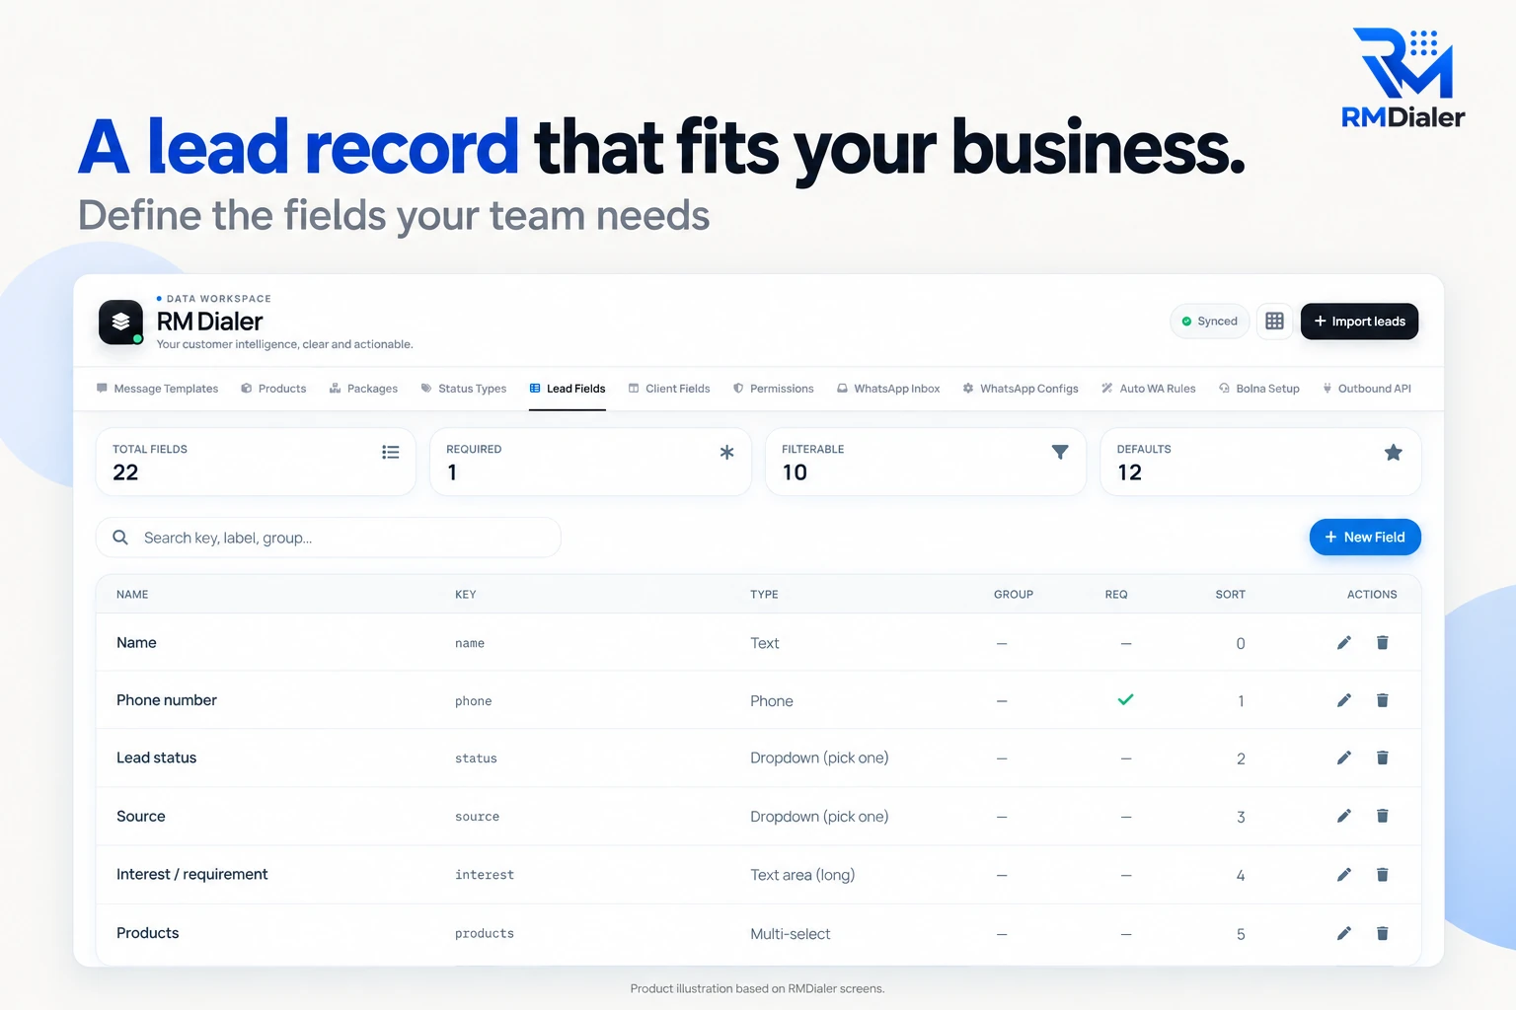
Task: Open the grid view icon button
Action: (1274, 322)
